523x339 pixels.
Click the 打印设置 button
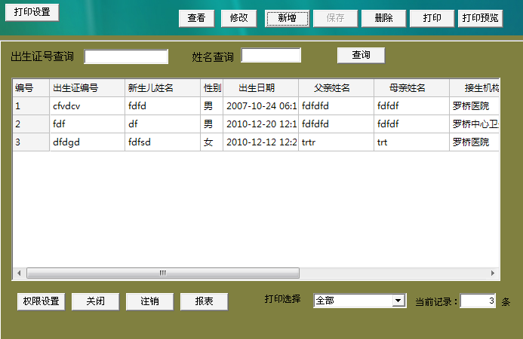click(x=32, y=12)
